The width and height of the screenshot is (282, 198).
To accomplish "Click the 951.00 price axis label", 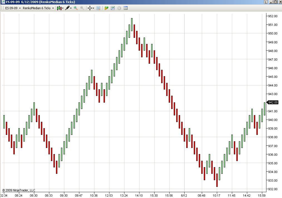I will coord(273,25).
